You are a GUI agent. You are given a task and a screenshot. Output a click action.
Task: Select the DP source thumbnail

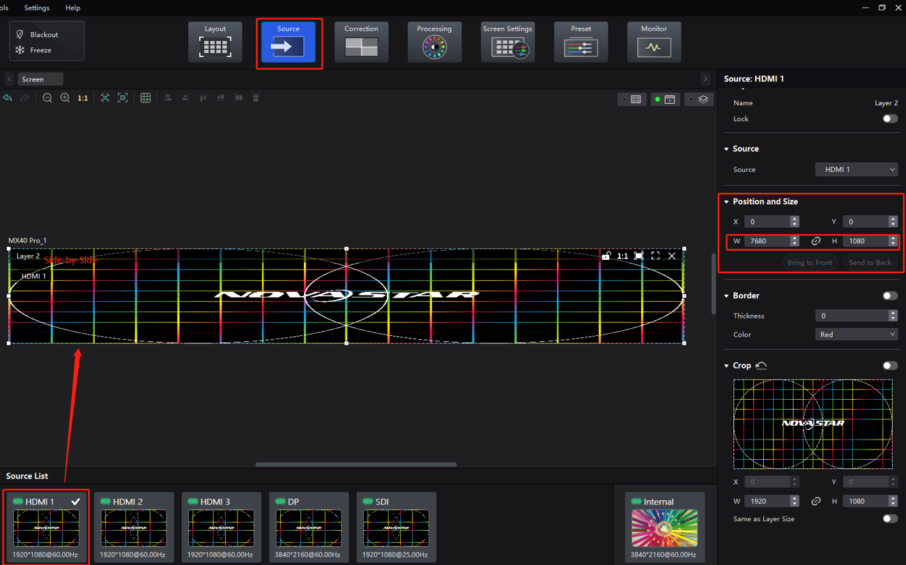tap(309, 527)
